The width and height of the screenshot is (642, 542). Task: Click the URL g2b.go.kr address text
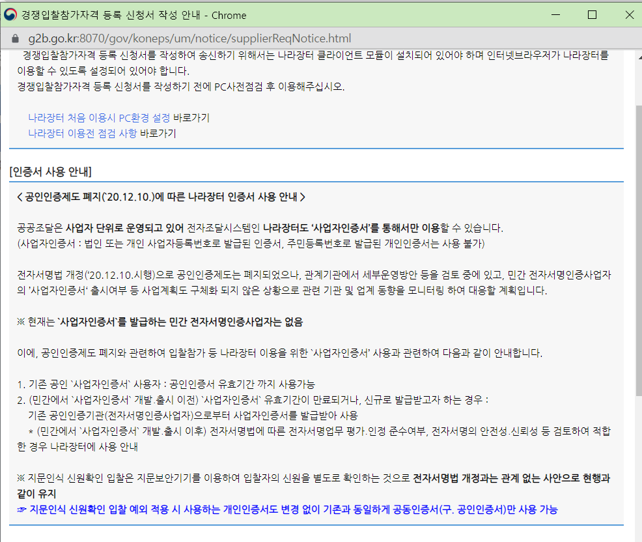pos(189,38)
